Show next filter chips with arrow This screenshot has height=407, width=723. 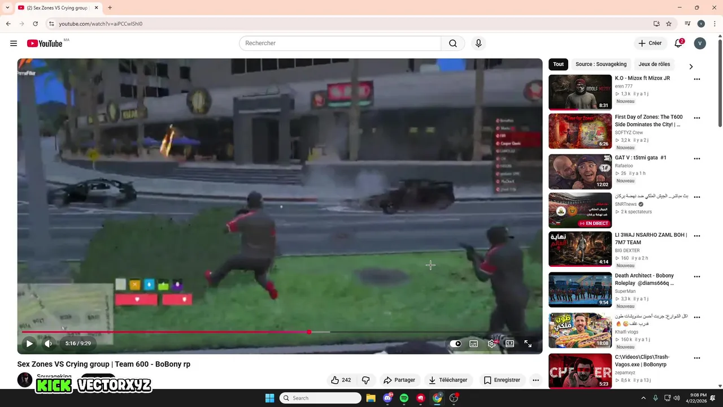coord(691,67)
